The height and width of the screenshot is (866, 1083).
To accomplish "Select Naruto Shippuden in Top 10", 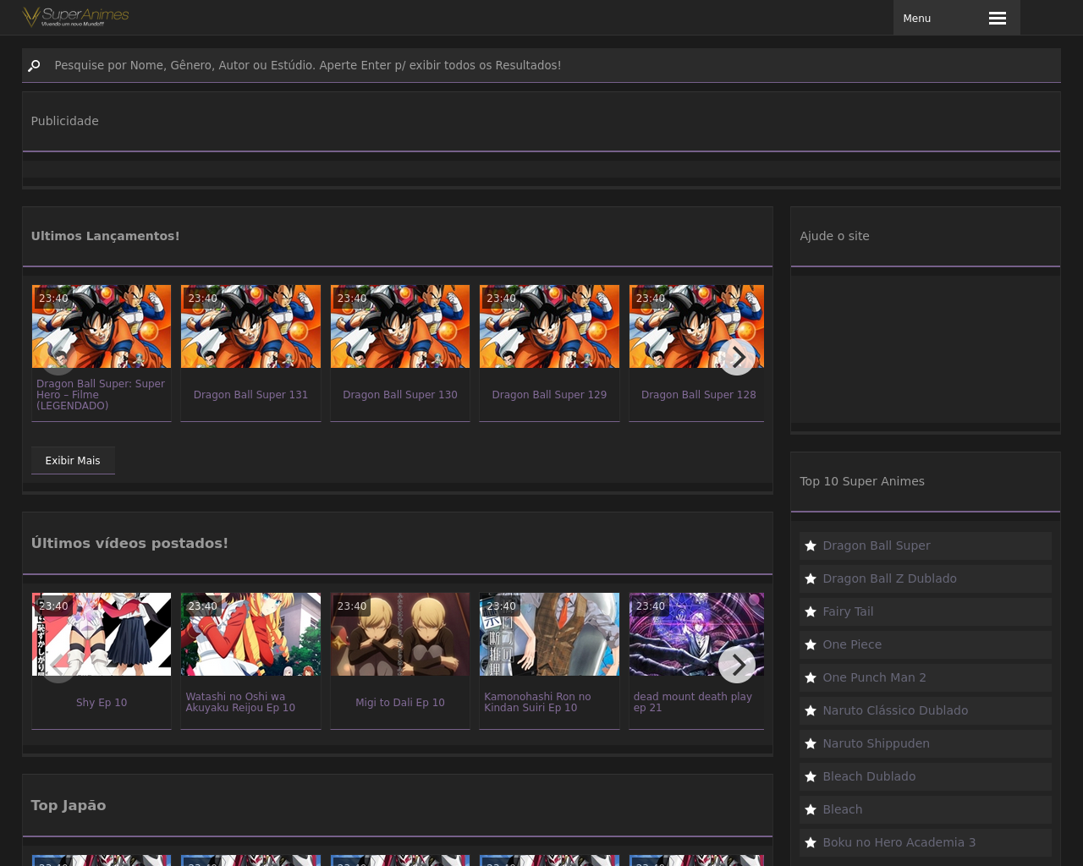I will point(926,743).
